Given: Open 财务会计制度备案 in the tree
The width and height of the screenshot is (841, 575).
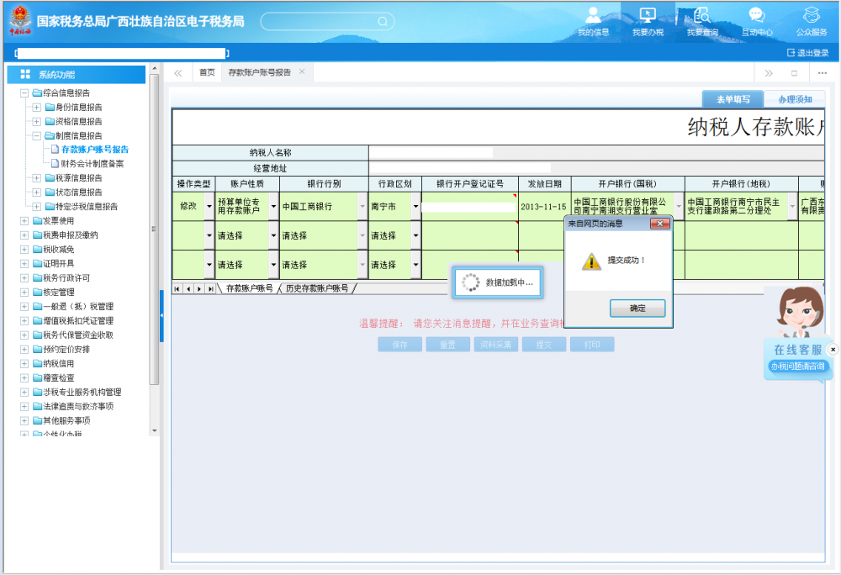Looking at the screenshot, I should click(x=92, y=164).
